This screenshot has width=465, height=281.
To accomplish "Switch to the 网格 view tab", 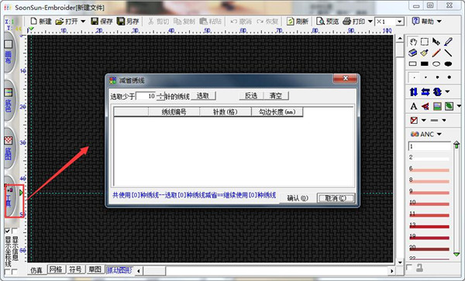I will click(x=56, y=269).
